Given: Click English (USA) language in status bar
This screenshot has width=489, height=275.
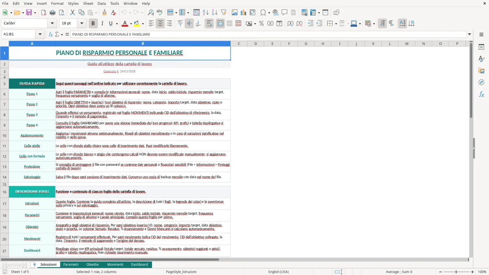Looking at the screenshot, I should pos(278,272).
